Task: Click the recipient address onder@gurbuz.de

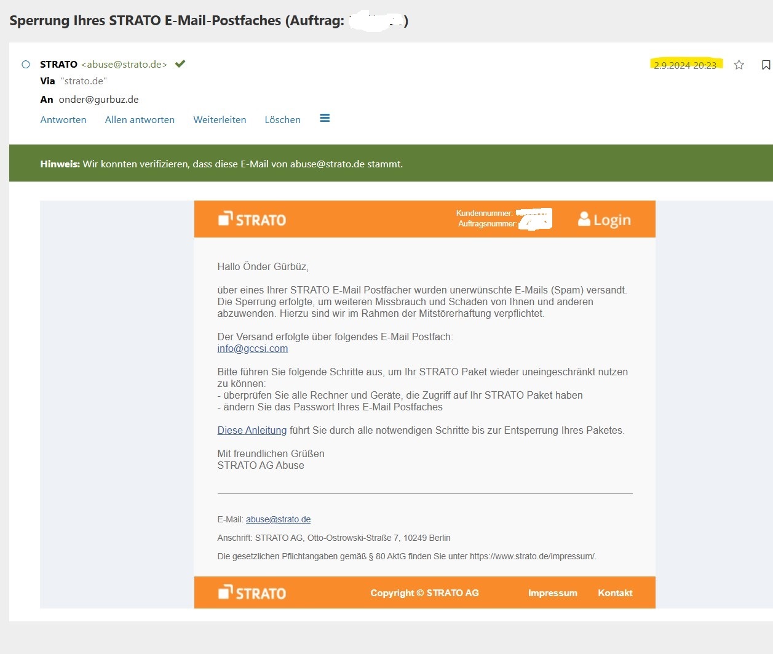Action: (x=98, y=100)
